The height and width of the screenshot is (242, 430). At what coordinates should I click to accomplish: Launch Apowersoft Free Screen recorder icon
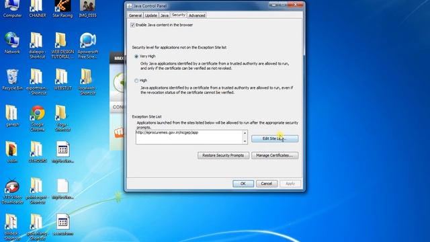[x=88, y=46]
